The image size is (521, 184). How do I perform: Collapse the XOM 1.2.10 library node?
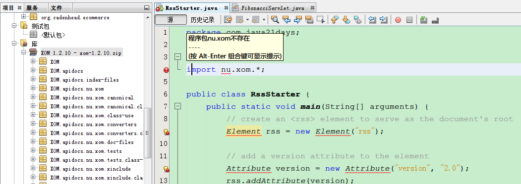(x=24, y=52)
